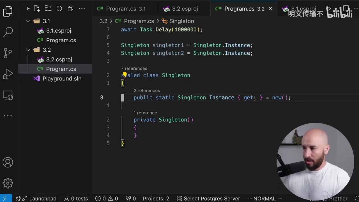Click the 7 references CodeLens link
This screenshot has width=359, height=202.
tap(134, 68)
